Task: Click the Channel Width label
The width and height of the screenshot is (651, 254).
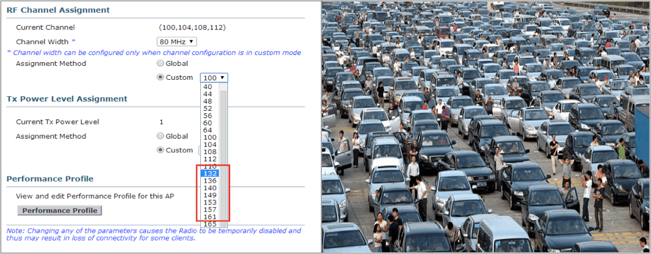Action: pyautogui.click(x=43, y=42)
